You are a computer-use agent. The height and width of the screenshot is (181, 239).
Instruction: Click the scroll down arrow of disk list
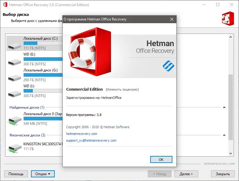(230, 153)
